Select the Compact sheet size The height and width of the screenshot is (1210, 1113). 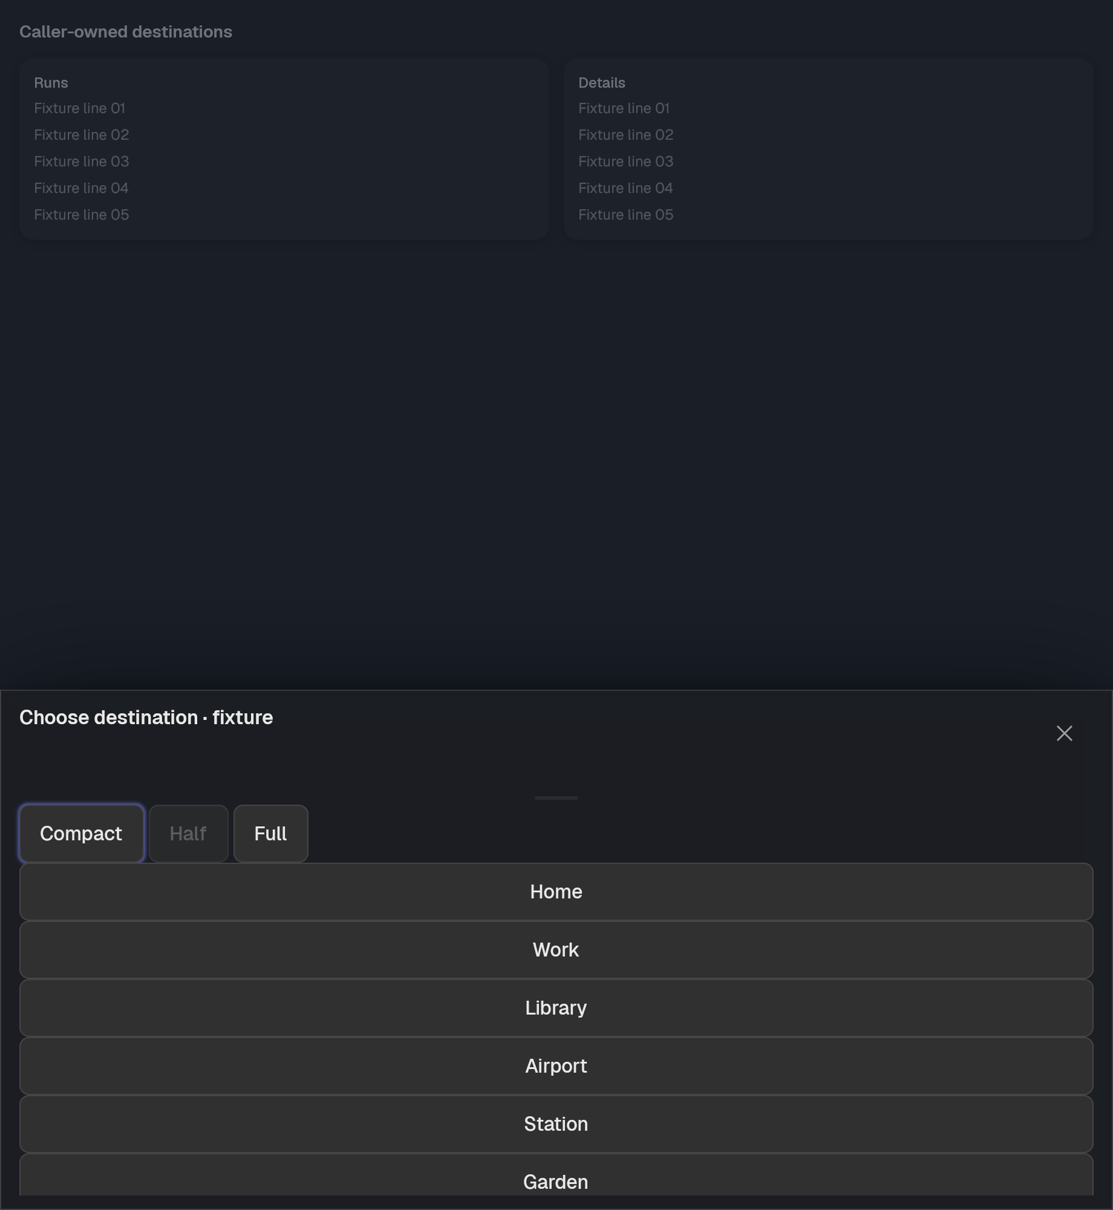pos(81,834)
